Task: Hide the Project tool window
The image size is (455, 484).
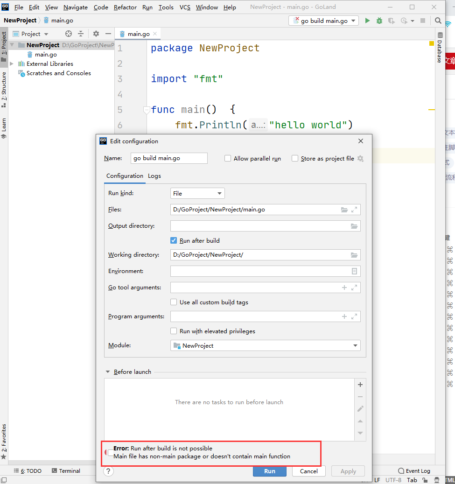Action: 108,34
